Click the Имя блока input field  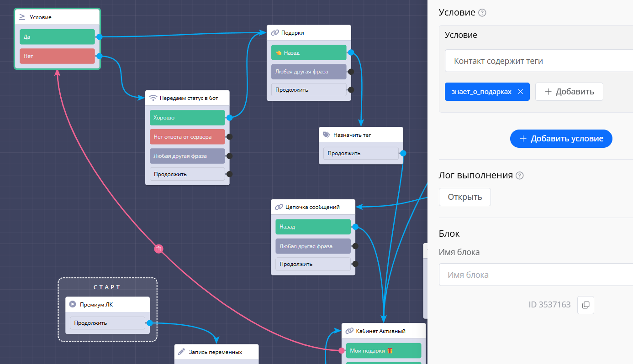click(535, 275)
